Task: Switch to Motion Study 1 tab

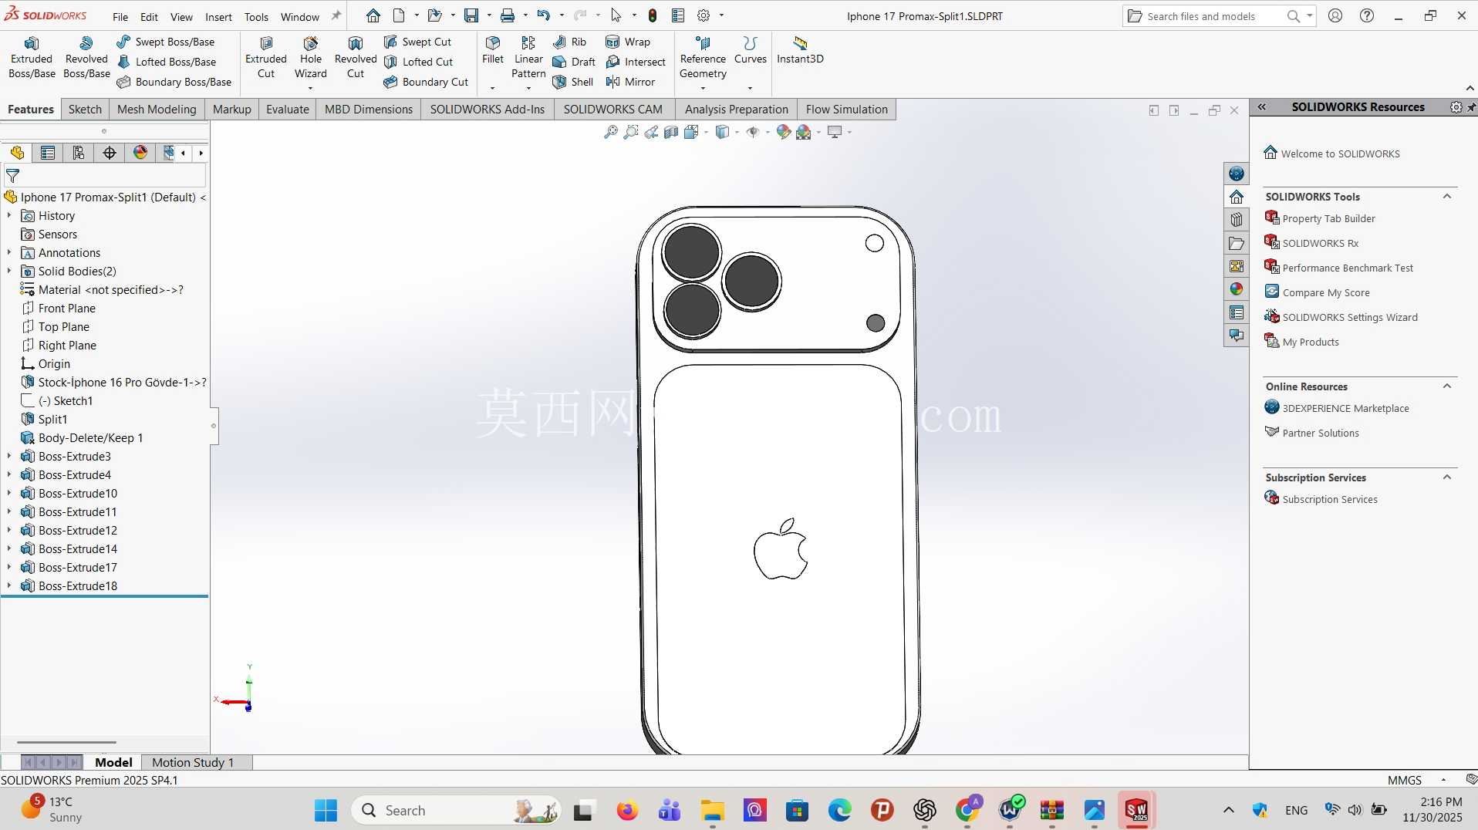Action: [x=193, y=762]
